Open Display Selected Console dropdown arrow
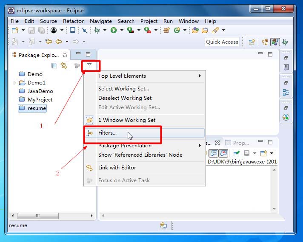 [x=254, y=153]
